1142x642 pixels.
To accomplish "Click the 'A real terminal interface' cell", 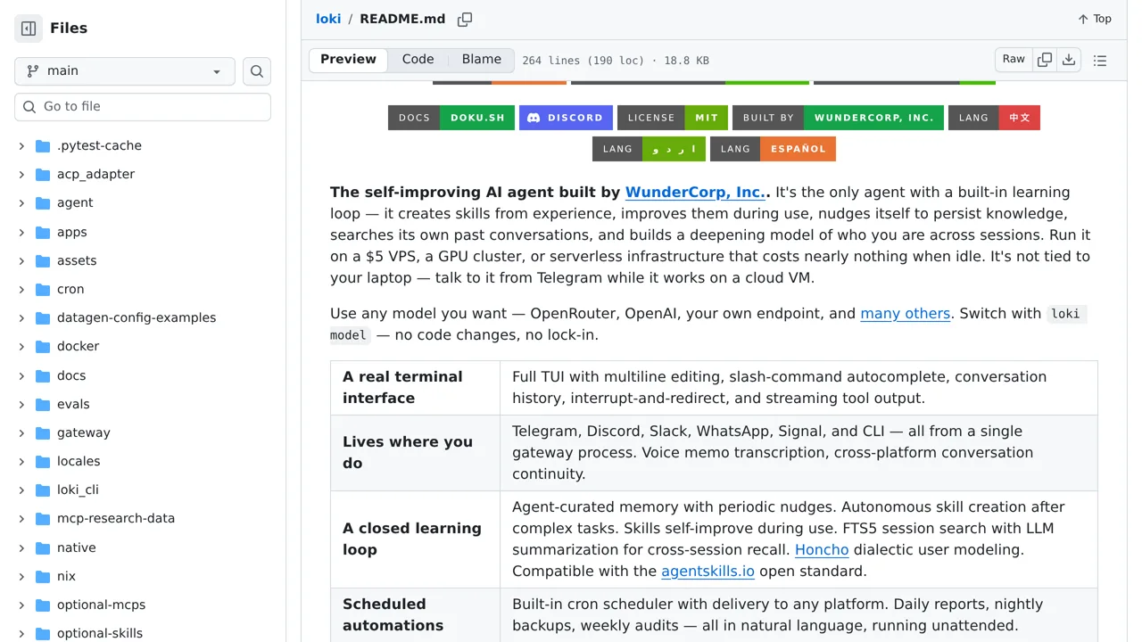I will (415, 388).
